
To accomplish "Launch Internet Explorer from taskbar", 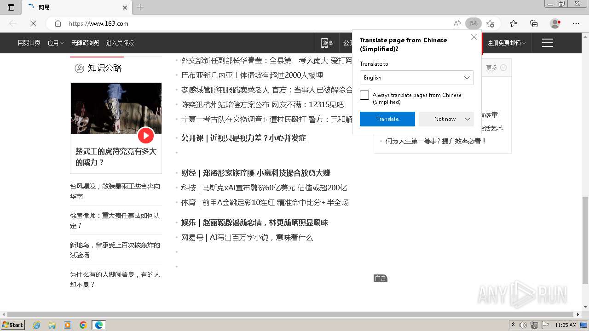I will tap(36, 325).
